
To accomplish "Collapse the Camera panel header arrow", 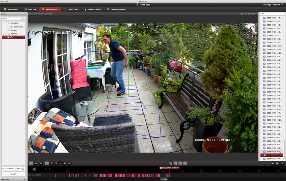I will coord(25,14).
